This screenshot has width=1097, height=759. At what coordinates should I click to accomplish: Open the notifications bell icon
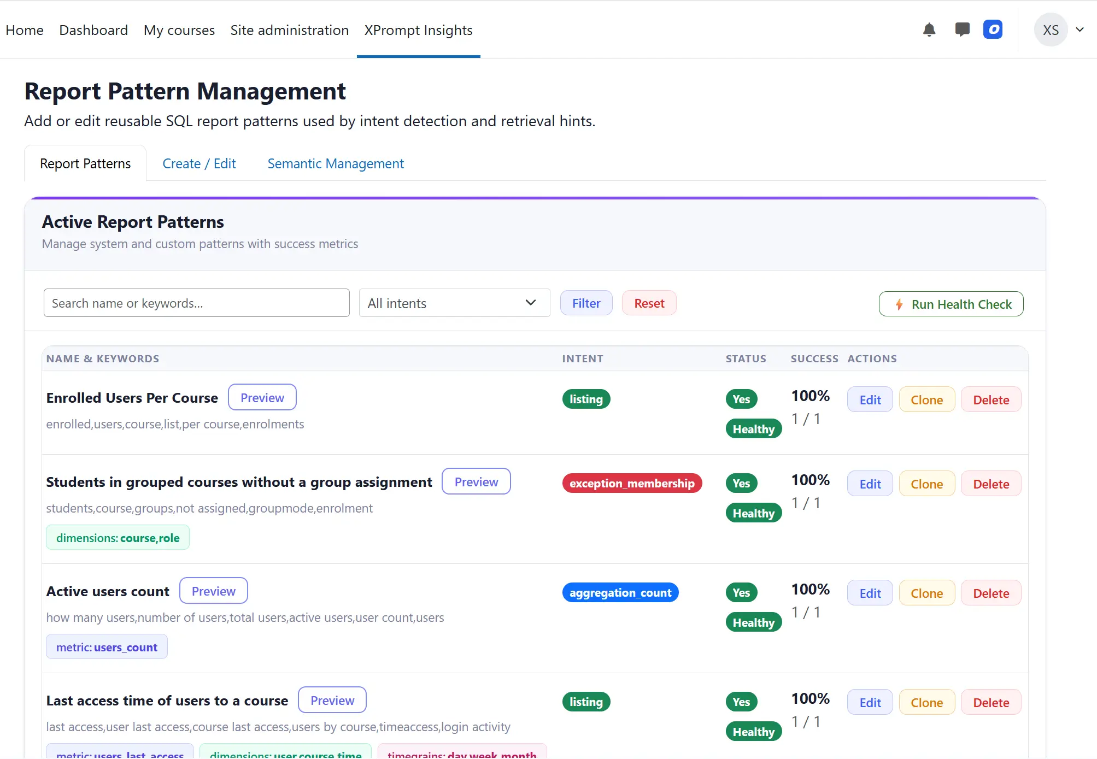929,30
